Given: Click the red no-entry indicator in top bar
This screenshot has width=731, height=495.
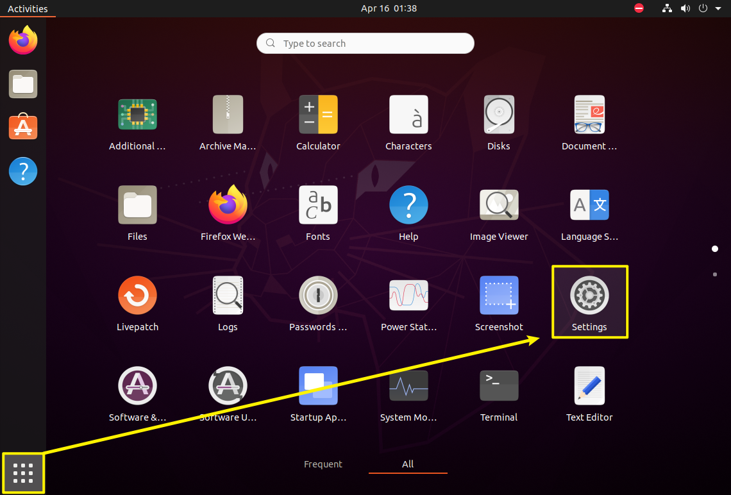Looking at the screenshot, I should [x=639, y=8].
